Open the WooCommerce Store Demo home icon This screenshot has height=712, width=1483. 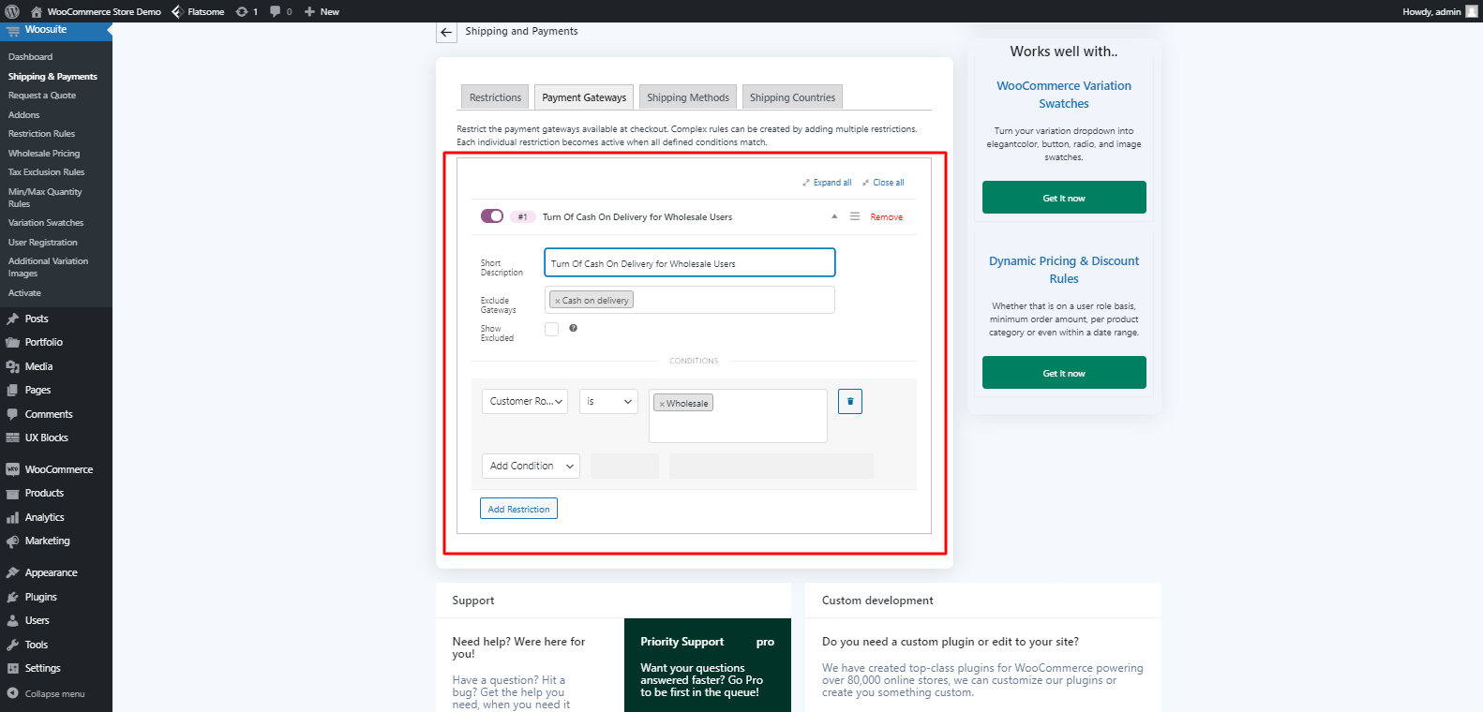click(x=36, y=11)
